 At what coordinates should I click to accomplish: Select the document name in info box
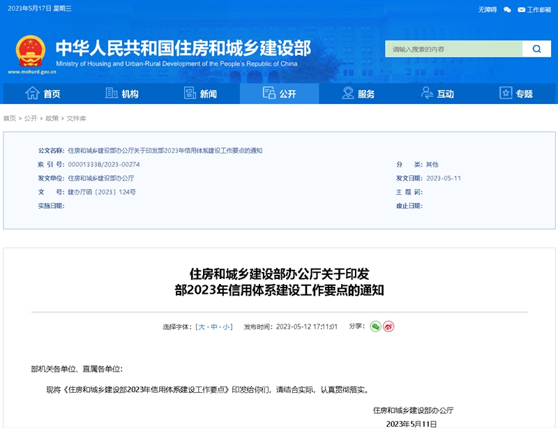click(x=165, y=151)
